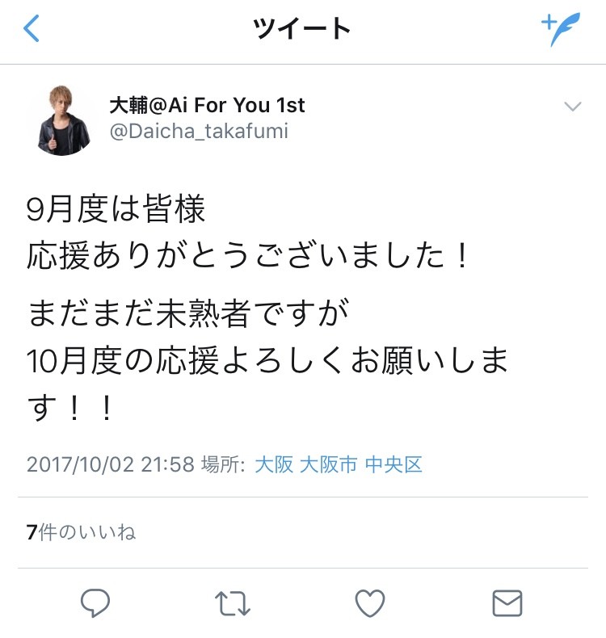606x638 pixels.
Task: Tap the line 10月度の応援よろしくお願いしま
Action: point(267,360)
